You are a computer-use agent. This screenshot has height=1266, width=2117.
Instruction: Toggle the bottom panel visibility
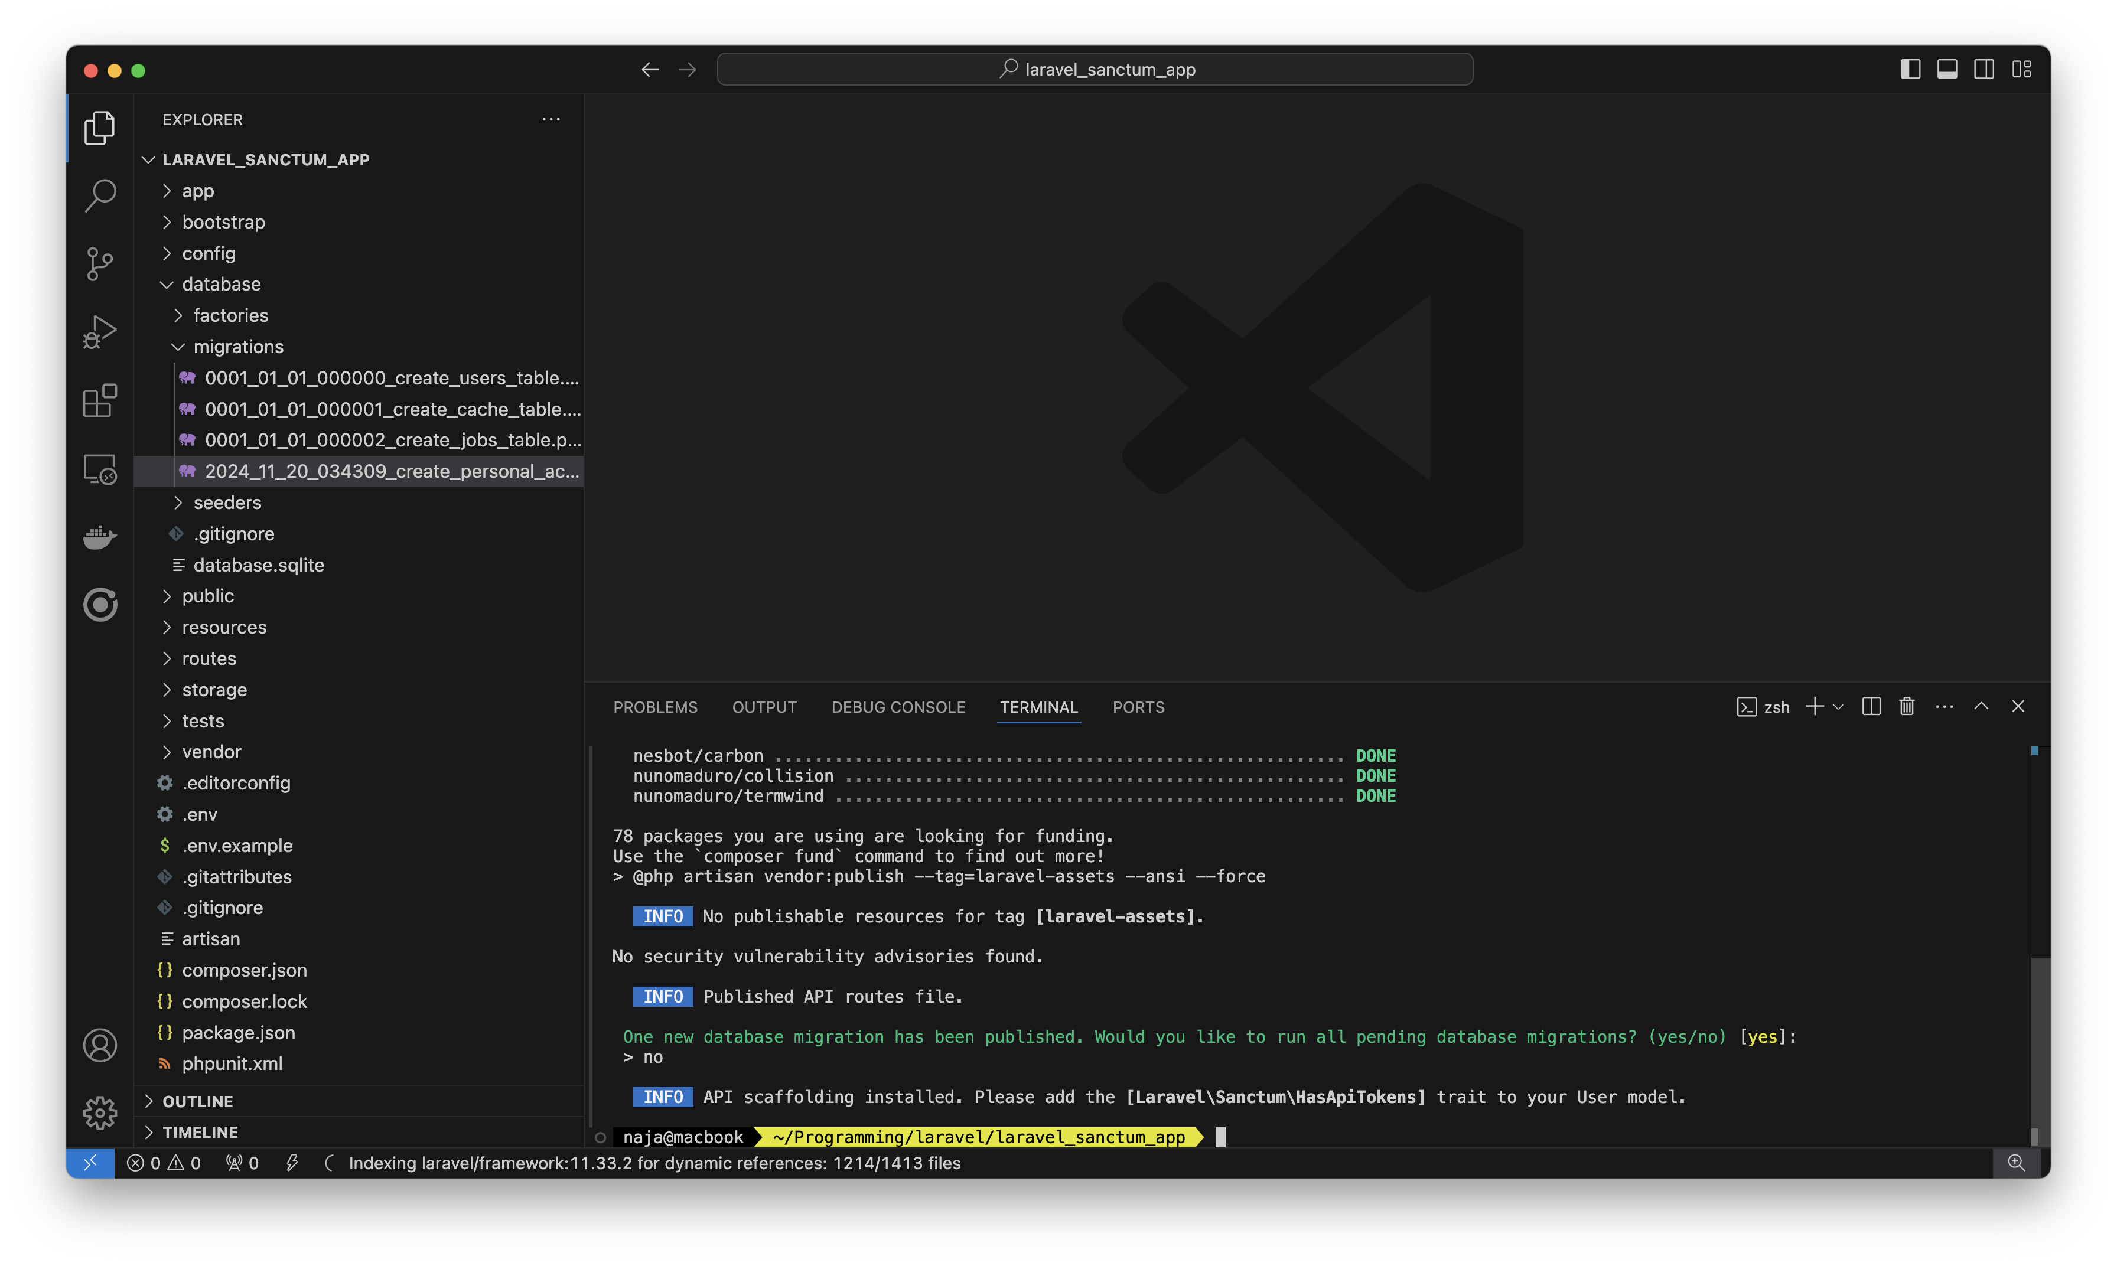[x=1946, y=69]
